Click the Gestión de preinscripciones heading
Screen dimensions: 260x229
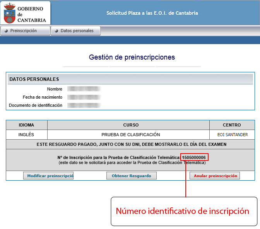tap(132, 57)
